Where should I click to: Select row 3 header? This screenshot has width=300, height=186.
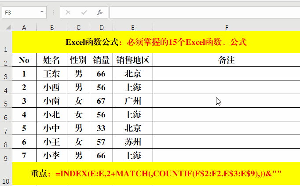[6, 73]
